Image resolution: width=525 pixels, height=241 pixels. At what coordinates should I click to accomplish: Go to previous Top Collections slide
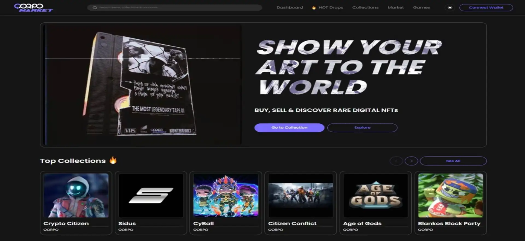(396, 161)
